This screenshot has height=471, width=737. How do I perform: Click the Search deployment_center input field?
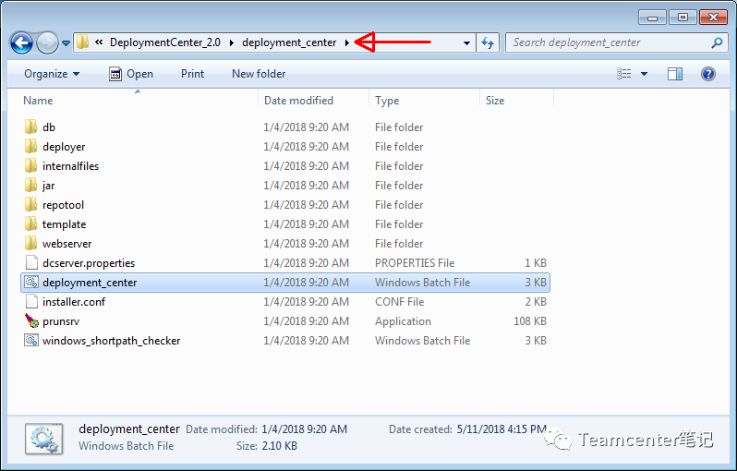coord(610,42)
